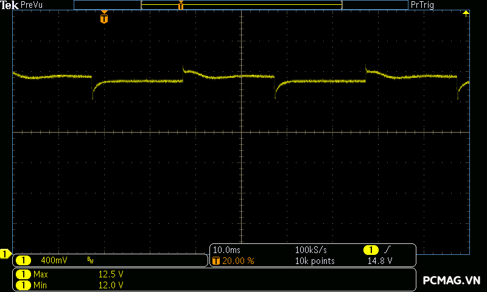Image resolution: width=487 pixels, height=292 pixels.
Task: Click the 14.8 V trigger level readout
Action: (x=380, y=260)
